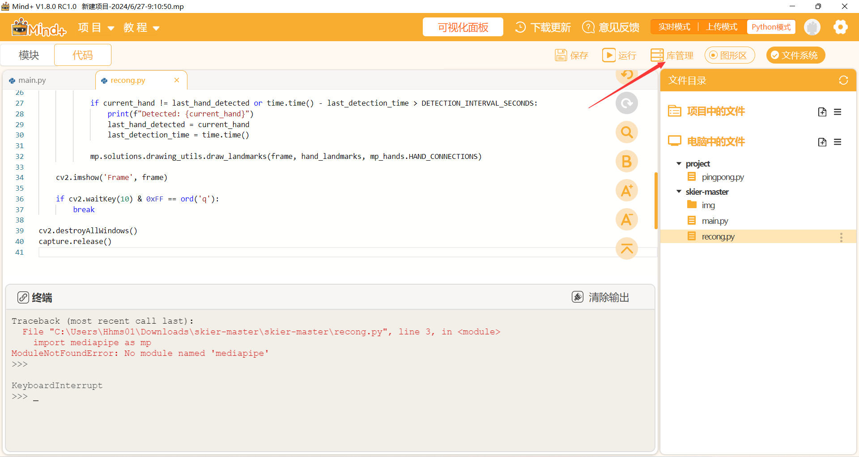The height and width of the screenshot is (457, 859).
Task: Switch to the 模块 tab
Action: (29, 55)
